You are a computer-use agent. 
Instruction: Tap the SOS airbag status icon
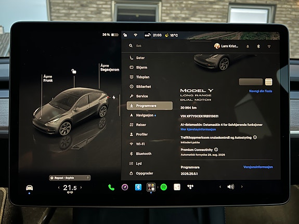pos(147,35)
